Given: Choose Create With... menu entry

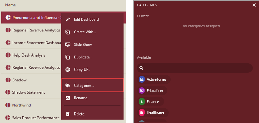Looking at the screenshot, I should tap(92, 32).
